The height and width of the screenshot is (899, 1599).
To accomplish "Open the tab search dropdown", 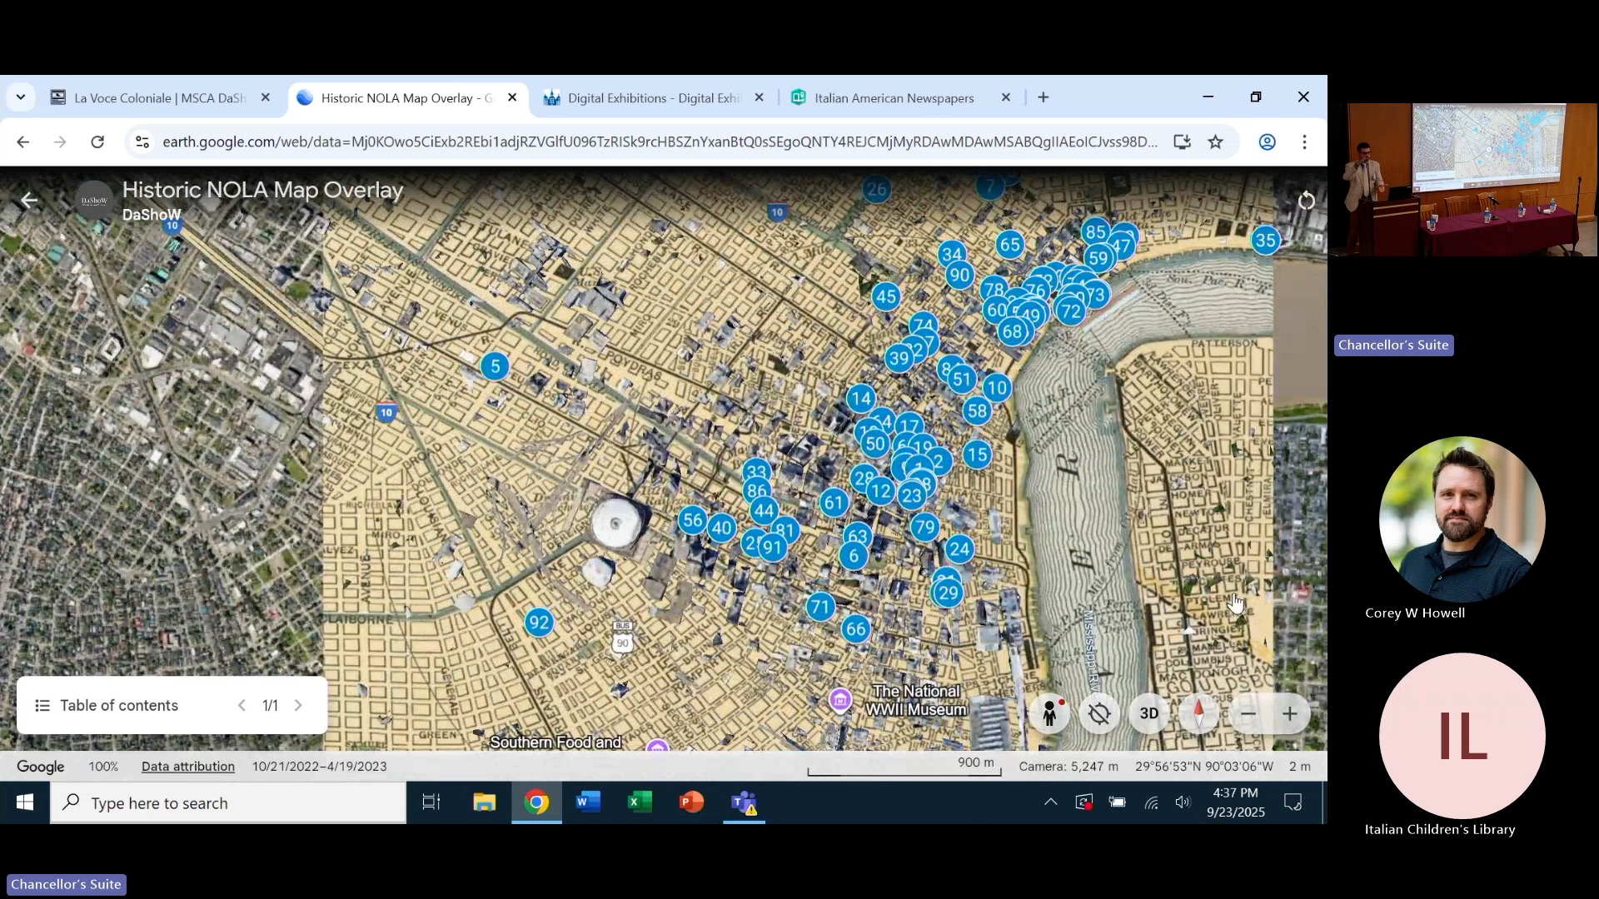I will tap(21, 97).
